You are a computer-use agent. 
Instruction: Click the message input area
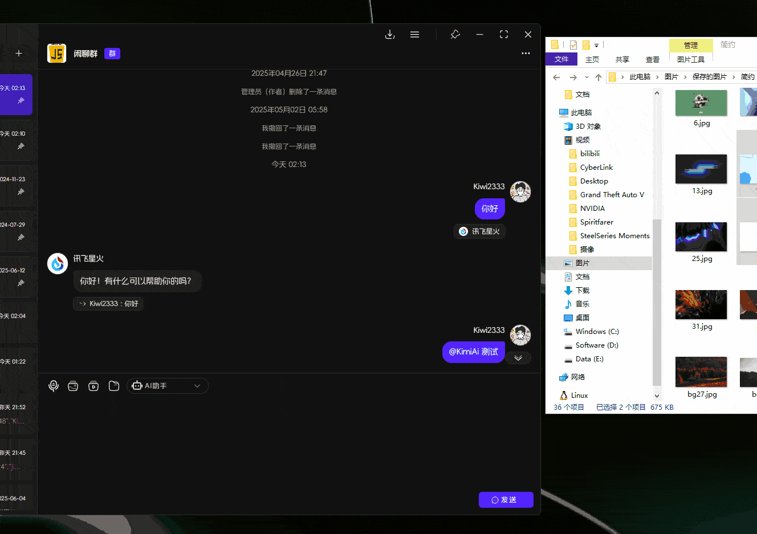point(288,442)
